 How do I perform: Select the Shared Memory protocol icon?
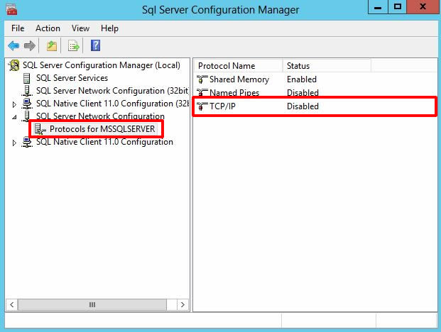[202, 79]
